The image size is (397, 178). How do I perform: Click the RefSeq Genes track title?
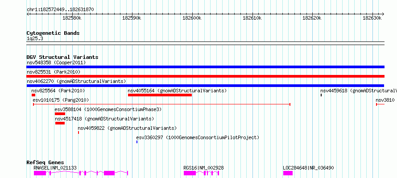pyautogui.click(x=45, y=162)
